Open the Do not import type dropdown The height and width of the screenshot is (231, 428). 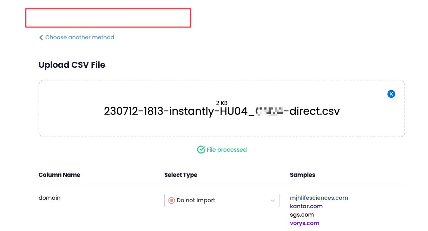[x=222, y=200]
